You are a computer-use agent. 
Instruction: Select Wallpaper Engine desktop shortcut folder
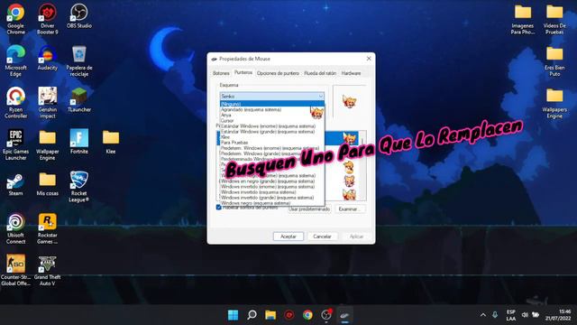48,144
